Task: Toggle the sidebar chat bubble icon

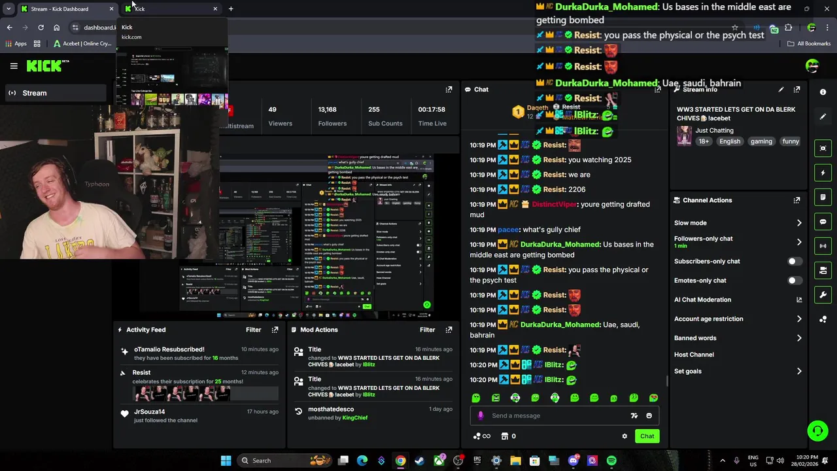Action: click(x=823, y=222)
